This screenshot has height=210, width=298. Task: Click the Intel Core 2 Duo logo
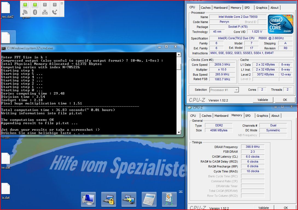(280, 24)
